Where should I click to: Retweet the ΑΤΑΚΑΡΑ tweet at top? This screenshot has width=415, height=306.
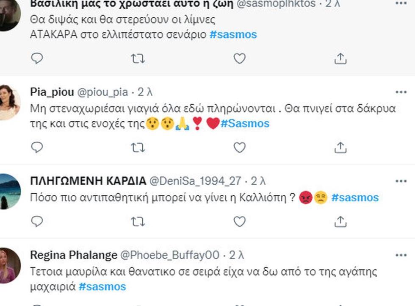tap(138, 58)
